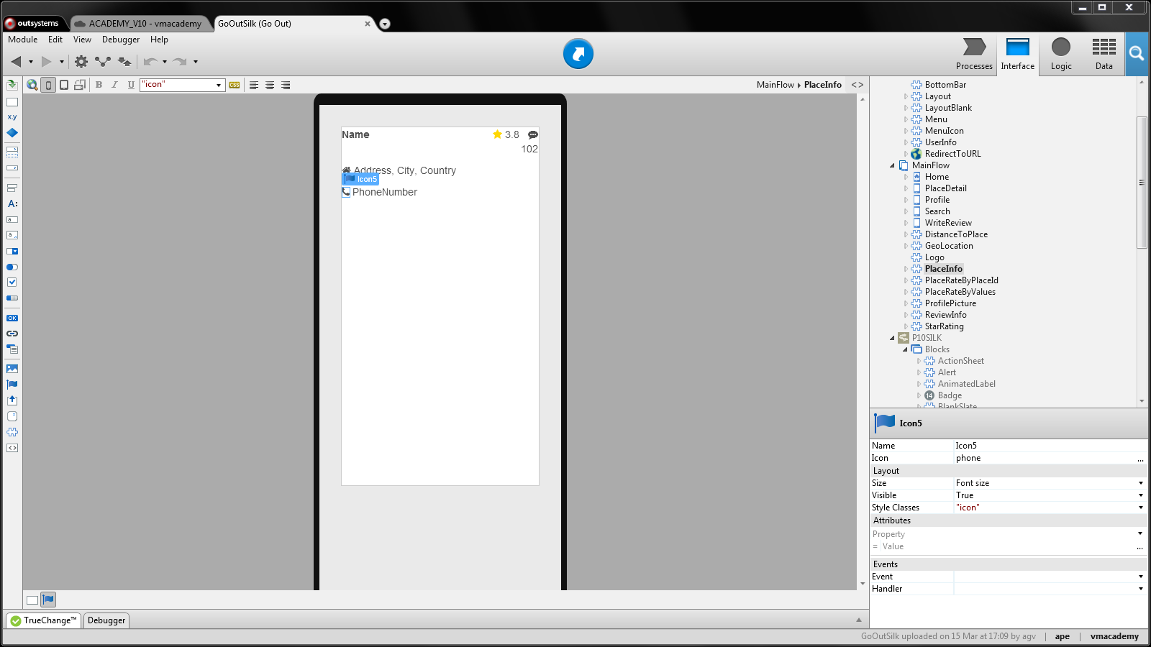
Task: Open the Debugger menu
Action: (120, 40)
